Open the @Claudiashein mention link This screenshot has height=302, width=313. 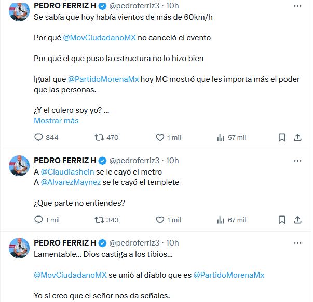click(x=67, y=171)
